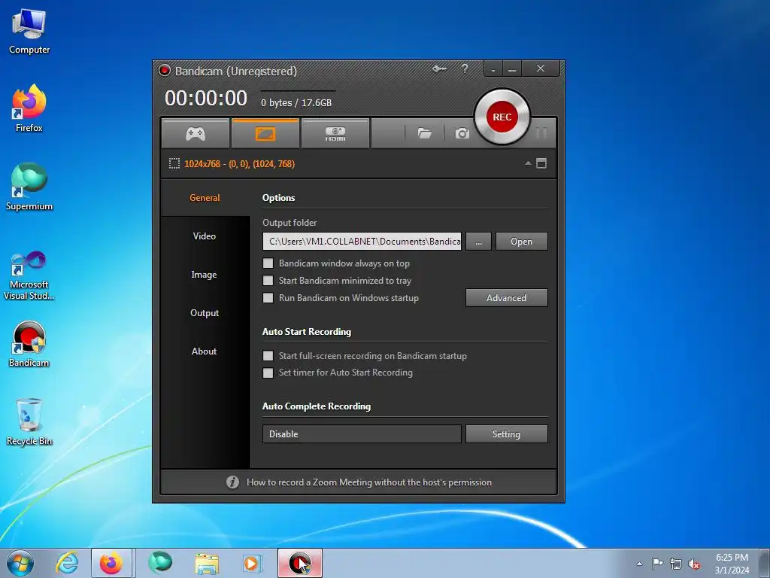Click the info icon in bottom banner
The height and width of the screenshot is (578, 770).
pyautogui.click(x=233, y=482)
